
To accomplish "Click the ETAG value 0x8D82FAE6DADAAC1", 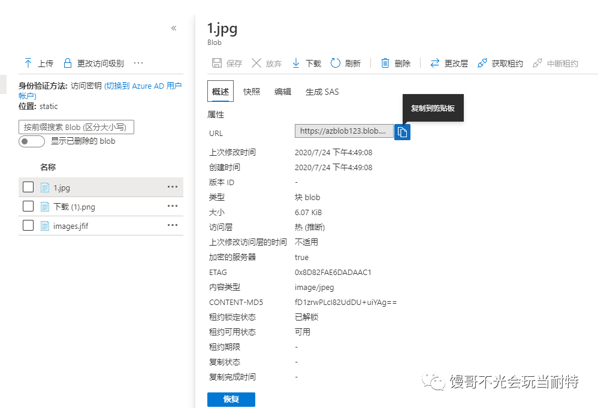I will coord(333,272).
